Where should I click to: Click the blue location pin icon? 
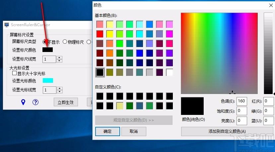[23, 102]
